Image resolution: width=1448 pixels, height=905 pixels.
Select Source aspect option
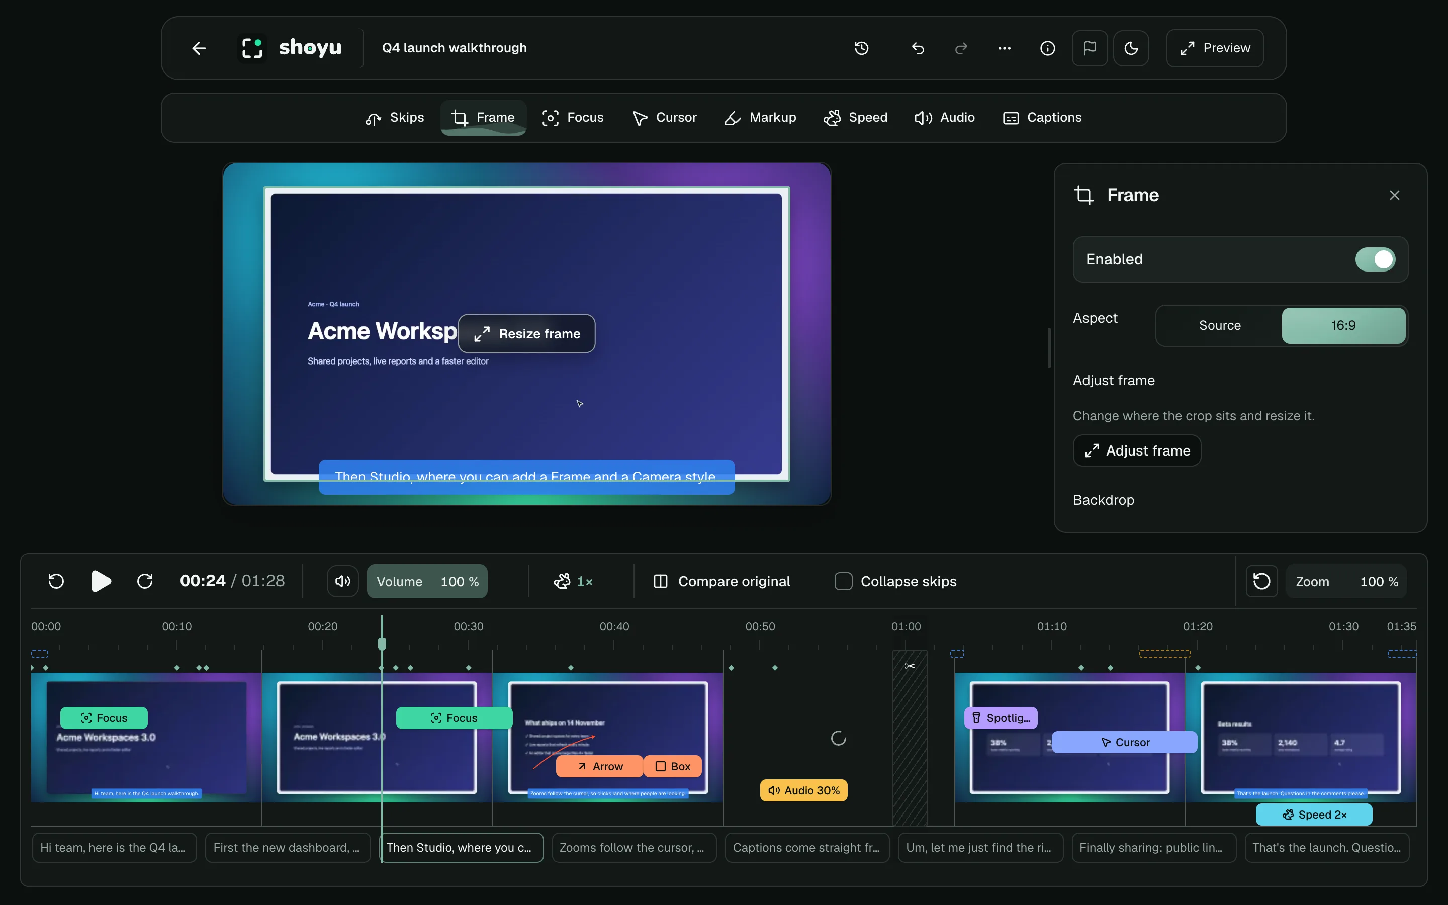pos(1219,326)
